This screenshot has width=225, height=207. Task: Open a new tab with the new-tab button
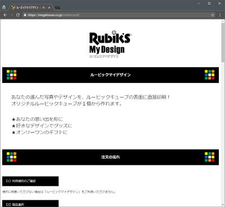[x=57, y=8]
